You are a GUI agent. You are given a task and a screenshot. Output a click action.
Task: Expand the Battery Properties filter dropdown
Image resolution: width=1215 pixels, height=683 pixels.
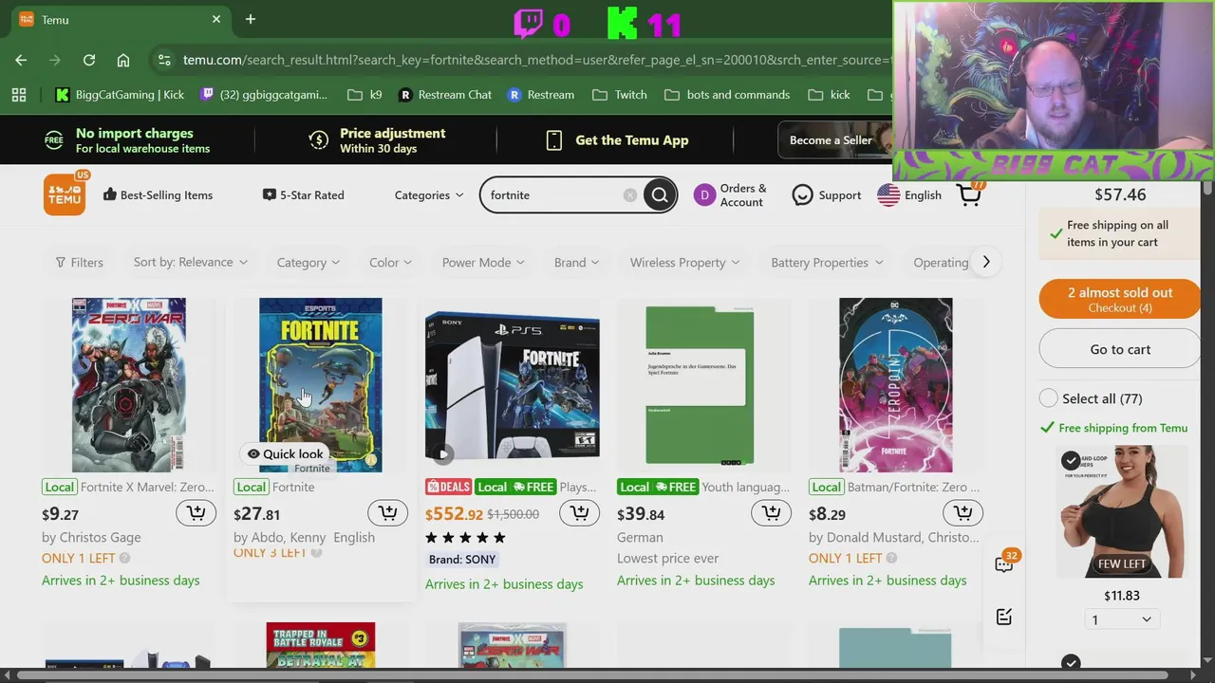(x=827, y=263)
